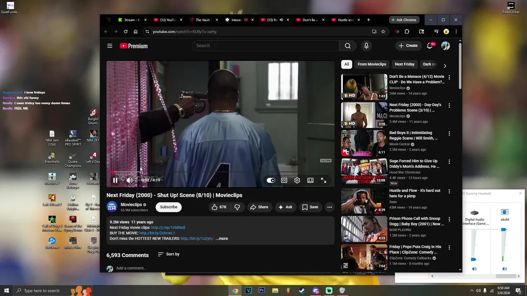The width and height of the screenshot is (527, 296).
Task: Switch to the Stream browser tab
Action: [132, 20]
